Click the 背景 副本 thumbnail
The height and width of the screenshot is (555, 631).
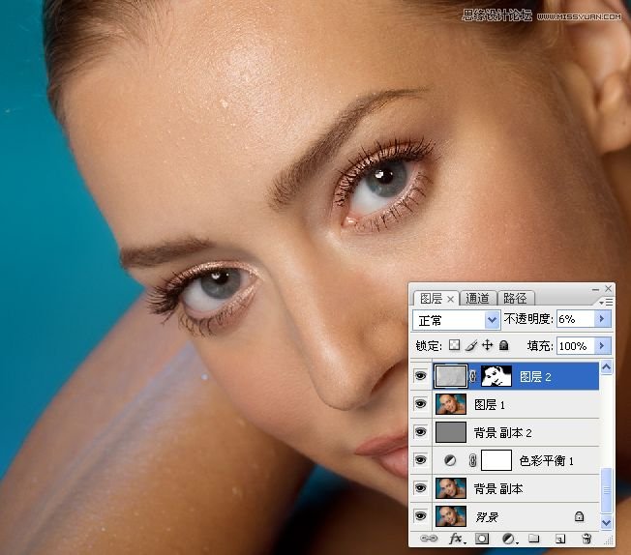451,488
